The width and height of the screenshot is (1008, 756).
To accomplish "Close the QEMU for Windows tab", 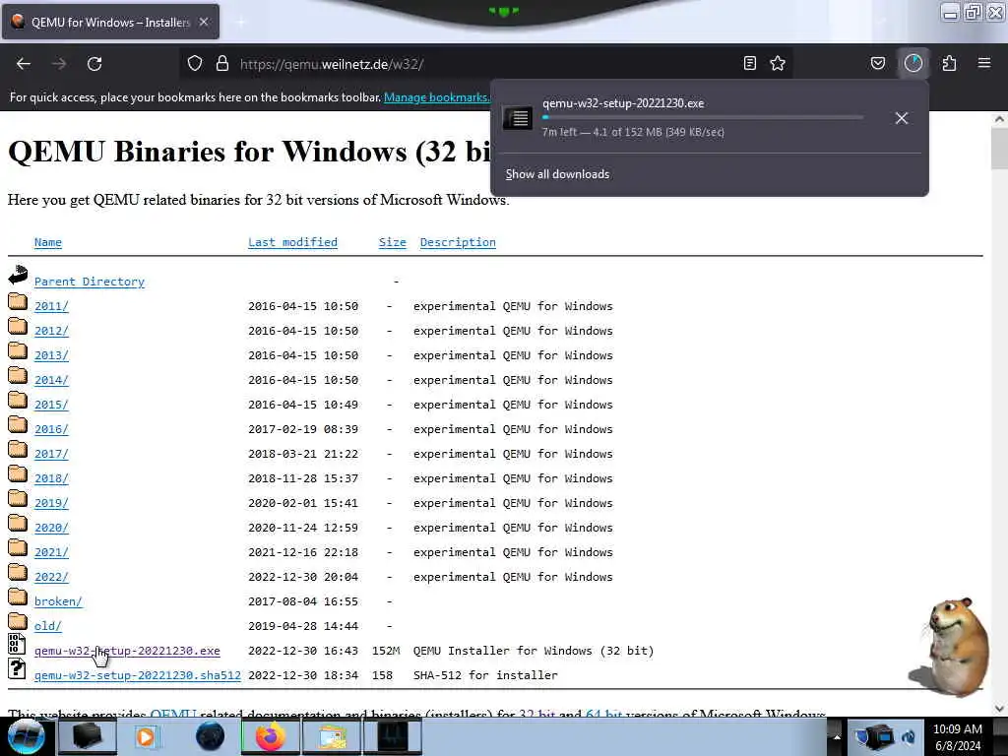I will (204, 22).
